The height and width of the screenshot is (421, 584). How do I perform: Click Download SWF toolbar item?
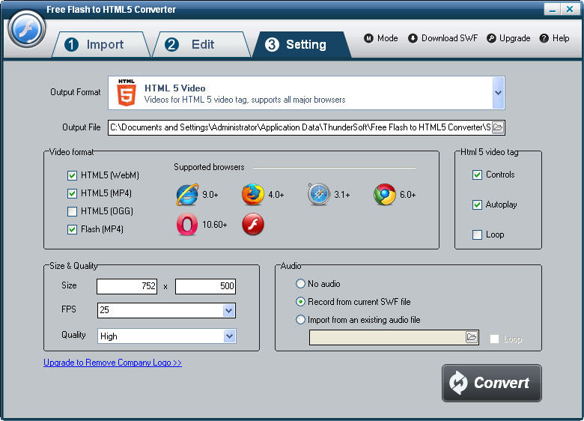[x=442, y=38]
